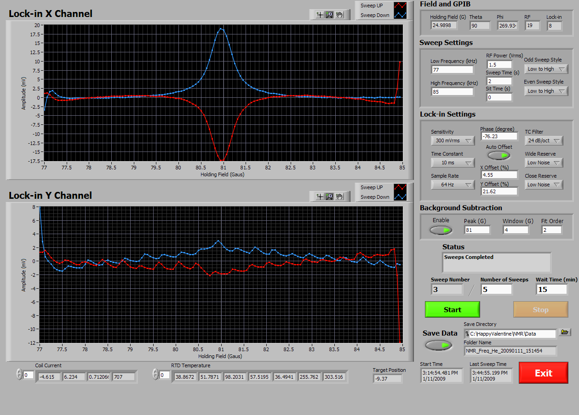
Task: Toggle Background Subtraction Enable switch
Action: tap(441, 230)
